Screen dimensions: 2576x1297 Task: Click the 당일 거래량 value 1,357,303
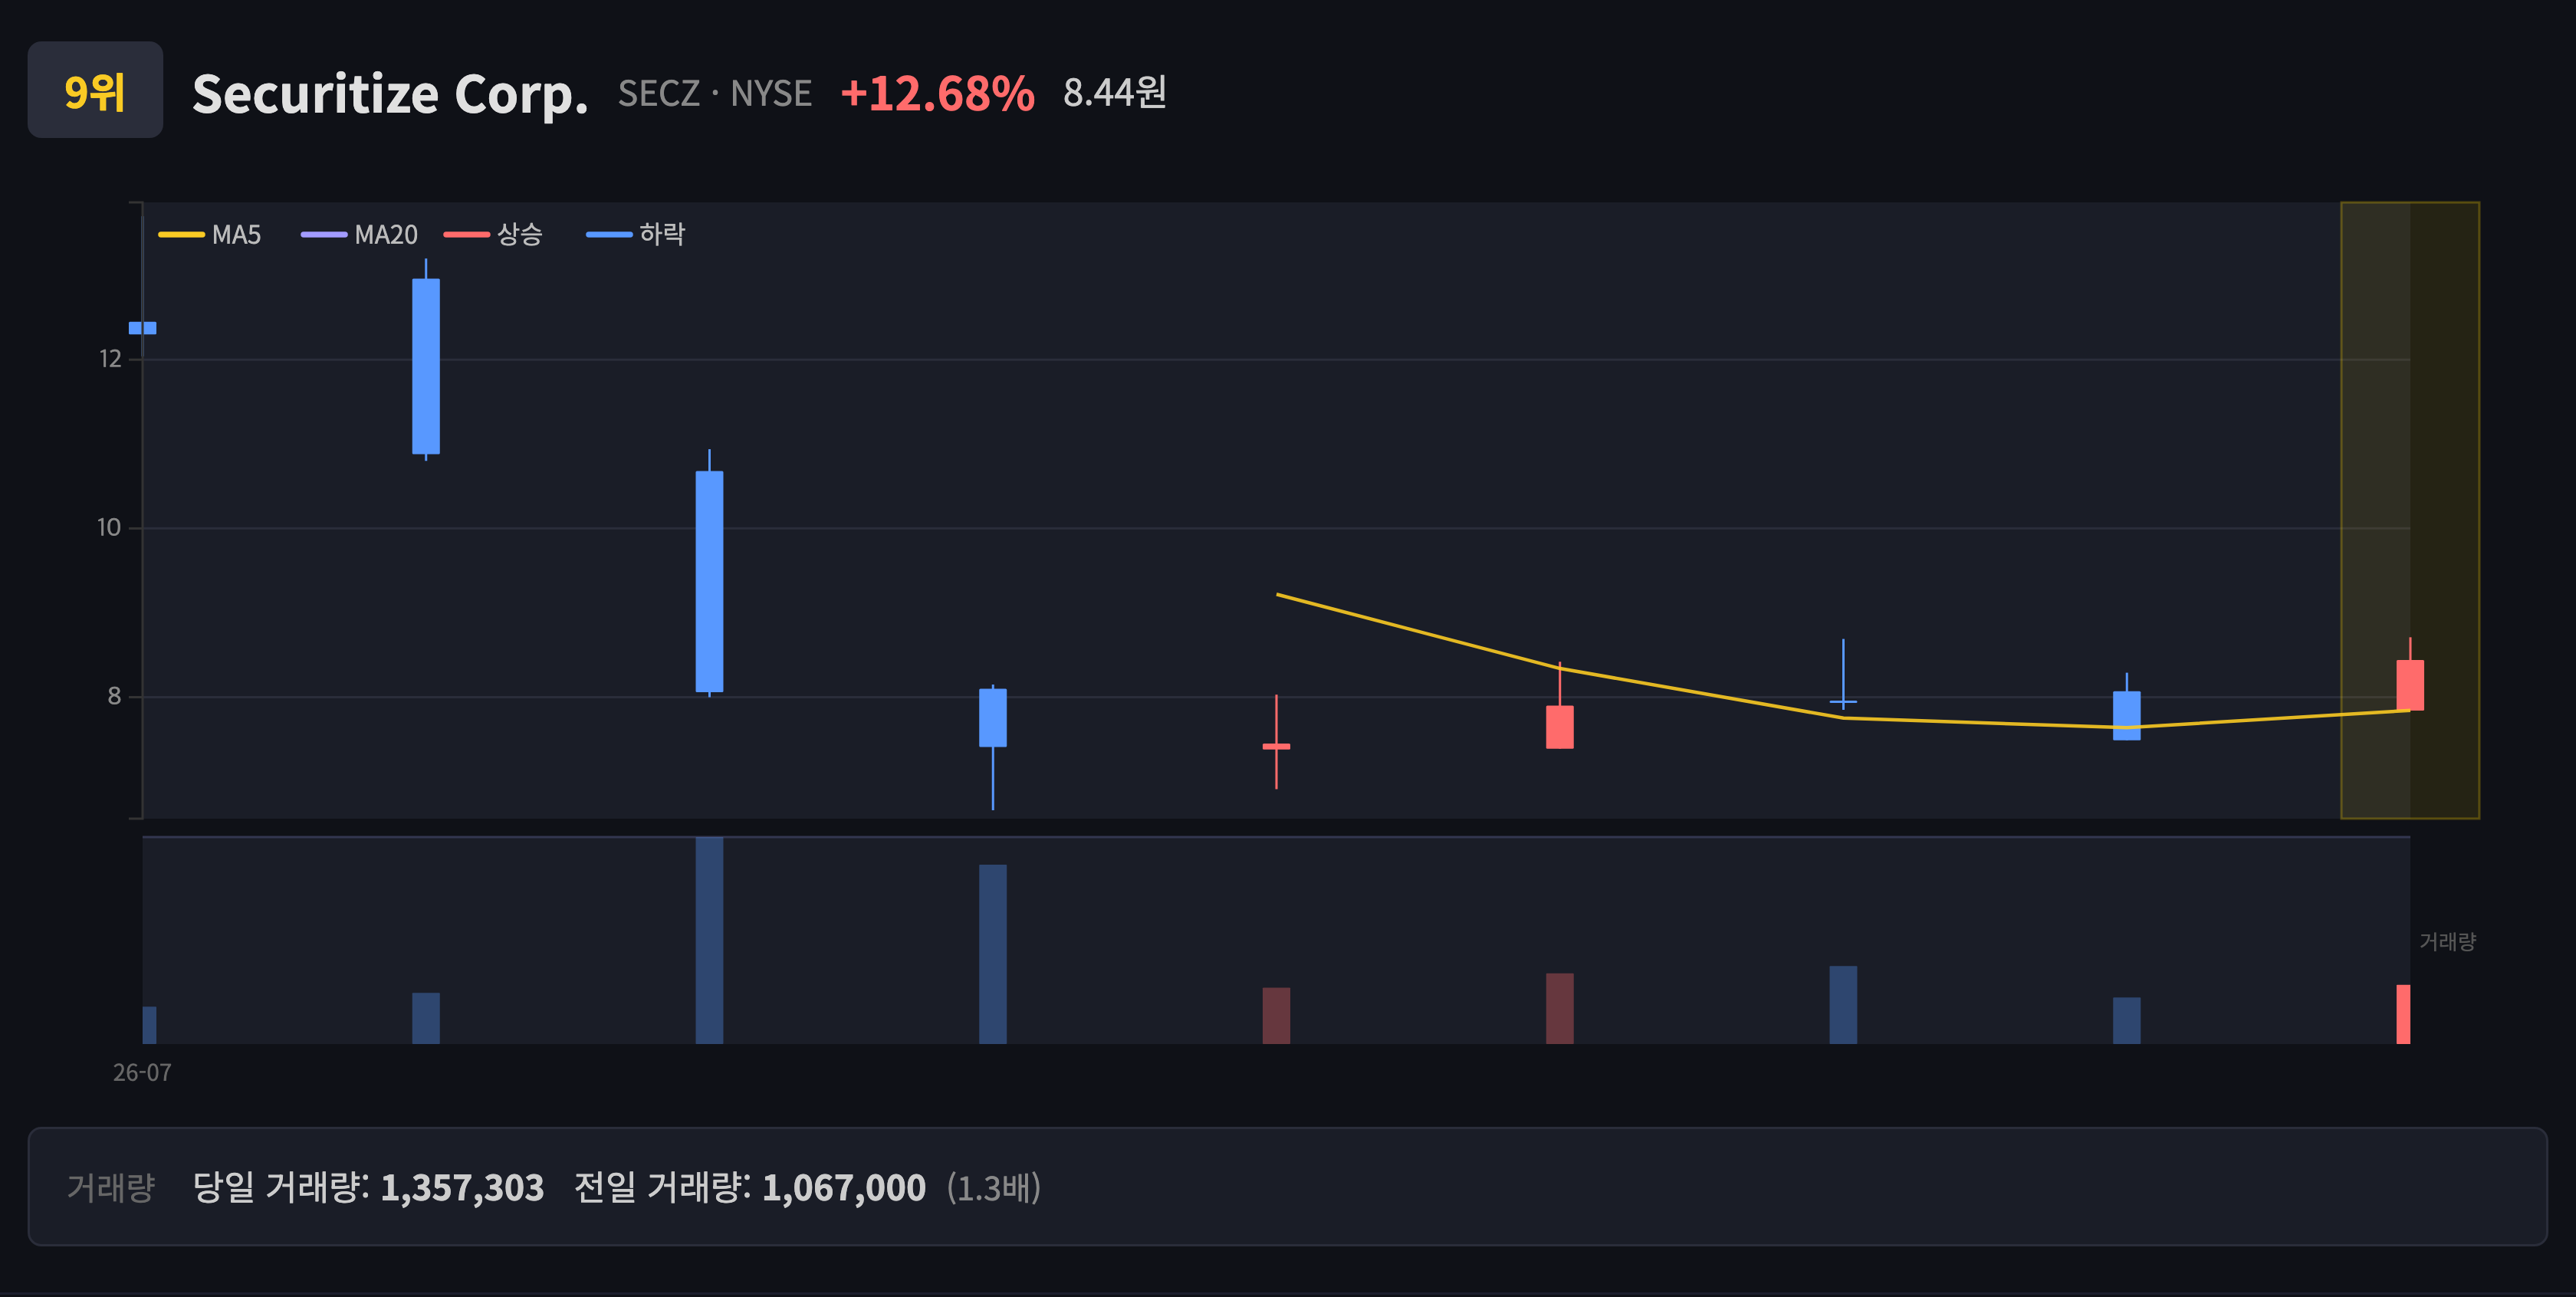tap(462, 1187)
